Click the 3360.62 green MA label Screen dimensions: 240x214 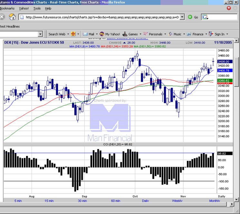point(225,80)
